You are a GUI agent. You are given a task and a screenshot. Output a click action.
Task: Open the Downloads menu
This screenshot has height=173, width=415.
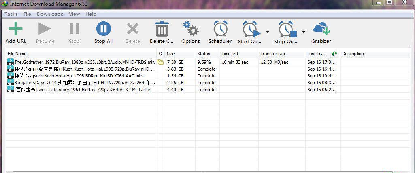[x=50, y=14]
